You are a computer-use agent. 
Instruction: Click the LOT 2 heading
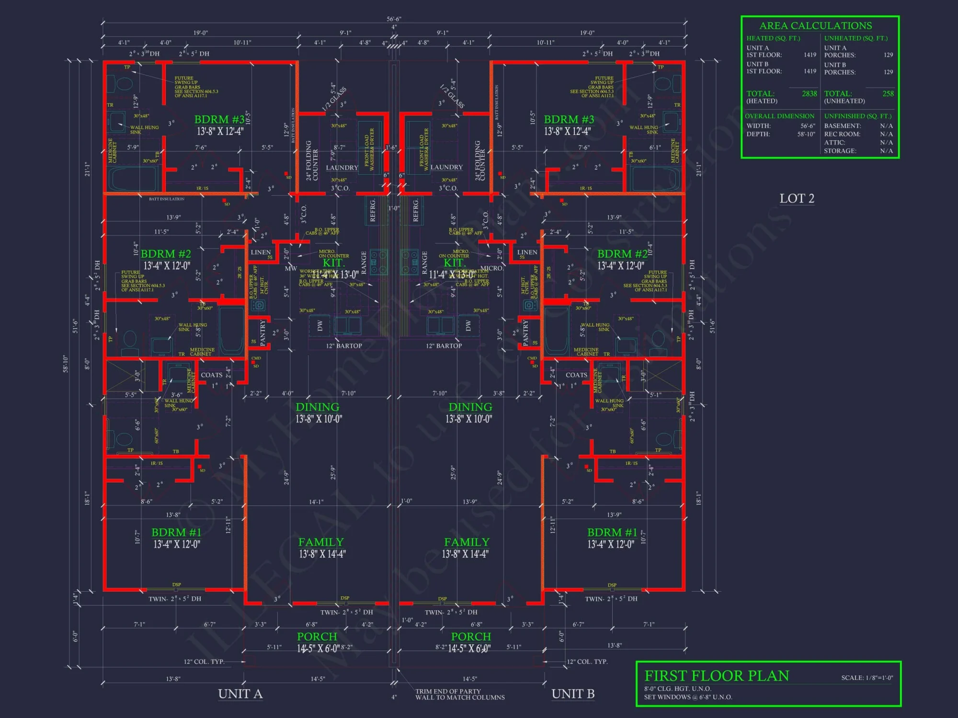pos(797,198)
